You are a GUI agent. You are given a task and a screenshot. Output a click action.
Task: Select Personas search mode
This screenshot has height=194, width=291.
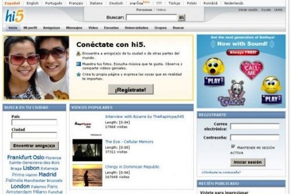pyautogui.click(x=144, y=10)
